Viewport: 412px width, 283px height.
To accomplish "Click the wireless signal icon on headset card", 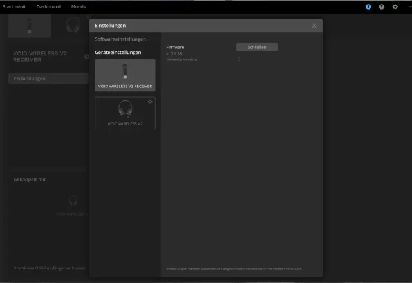I will pyautogui.click(x=150, y=102).
